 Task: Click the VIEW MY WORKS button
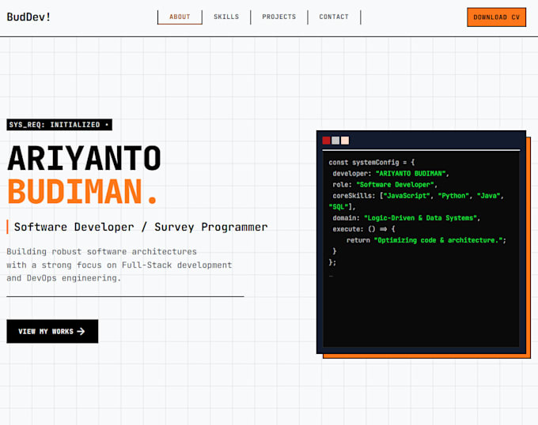[x=52, y=331]
